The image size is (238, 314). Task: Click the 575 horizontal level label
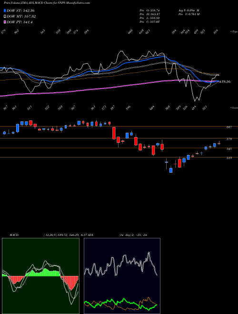click(229, 139)
